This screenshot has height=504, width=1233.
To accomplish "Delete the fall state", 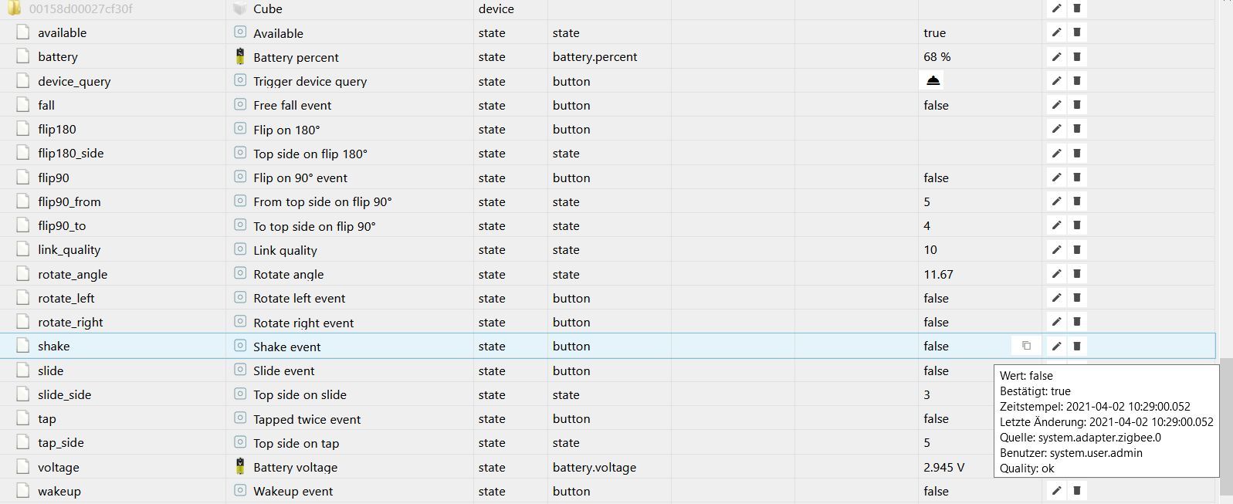I will [1077, 105].
